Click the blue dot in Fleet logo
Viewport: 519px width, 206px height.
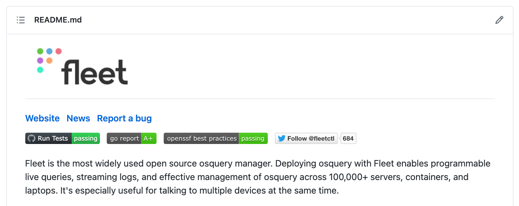point(49,51)
